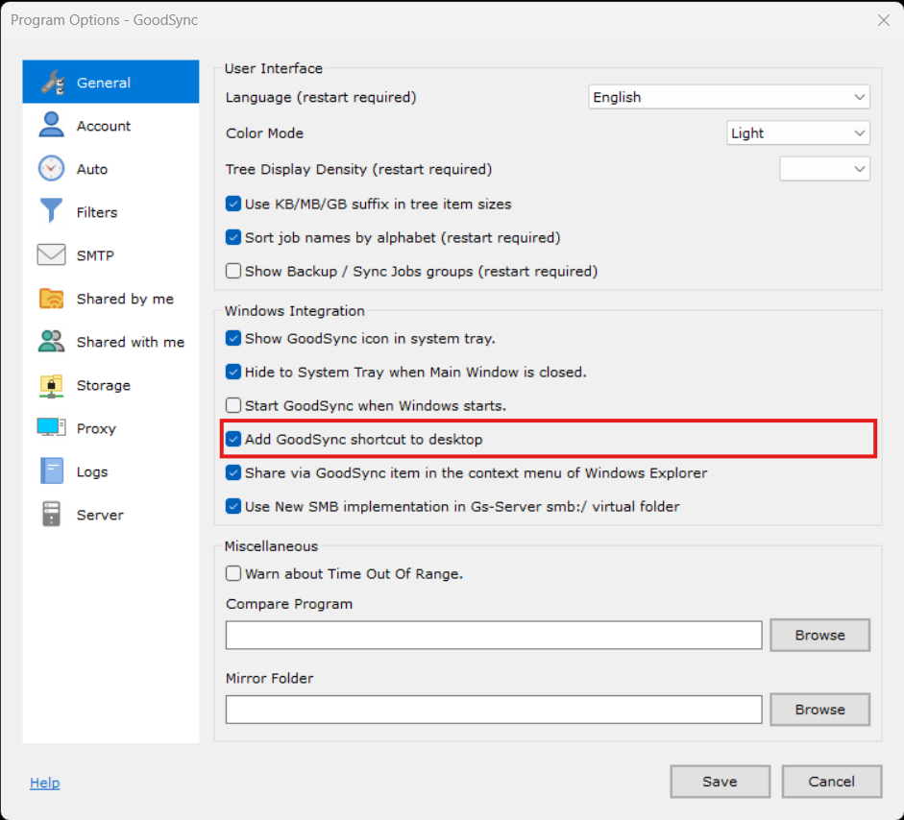Open Filters via the funnel icon
Image resolution: width=904 pixels, height=820 pixels.
coord(51,212)
